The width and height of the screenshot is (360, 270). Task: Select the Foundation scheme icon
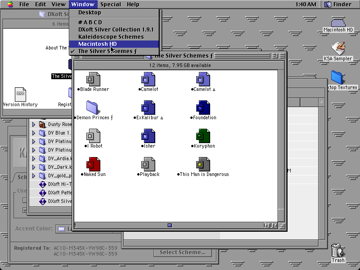[x=203, y=108]
